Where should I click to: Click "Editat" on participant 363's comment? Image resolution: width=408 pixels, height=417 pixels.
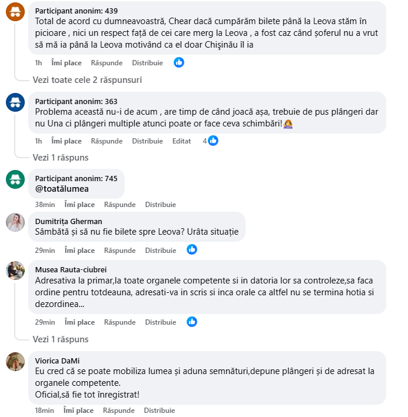click(181, 141)
